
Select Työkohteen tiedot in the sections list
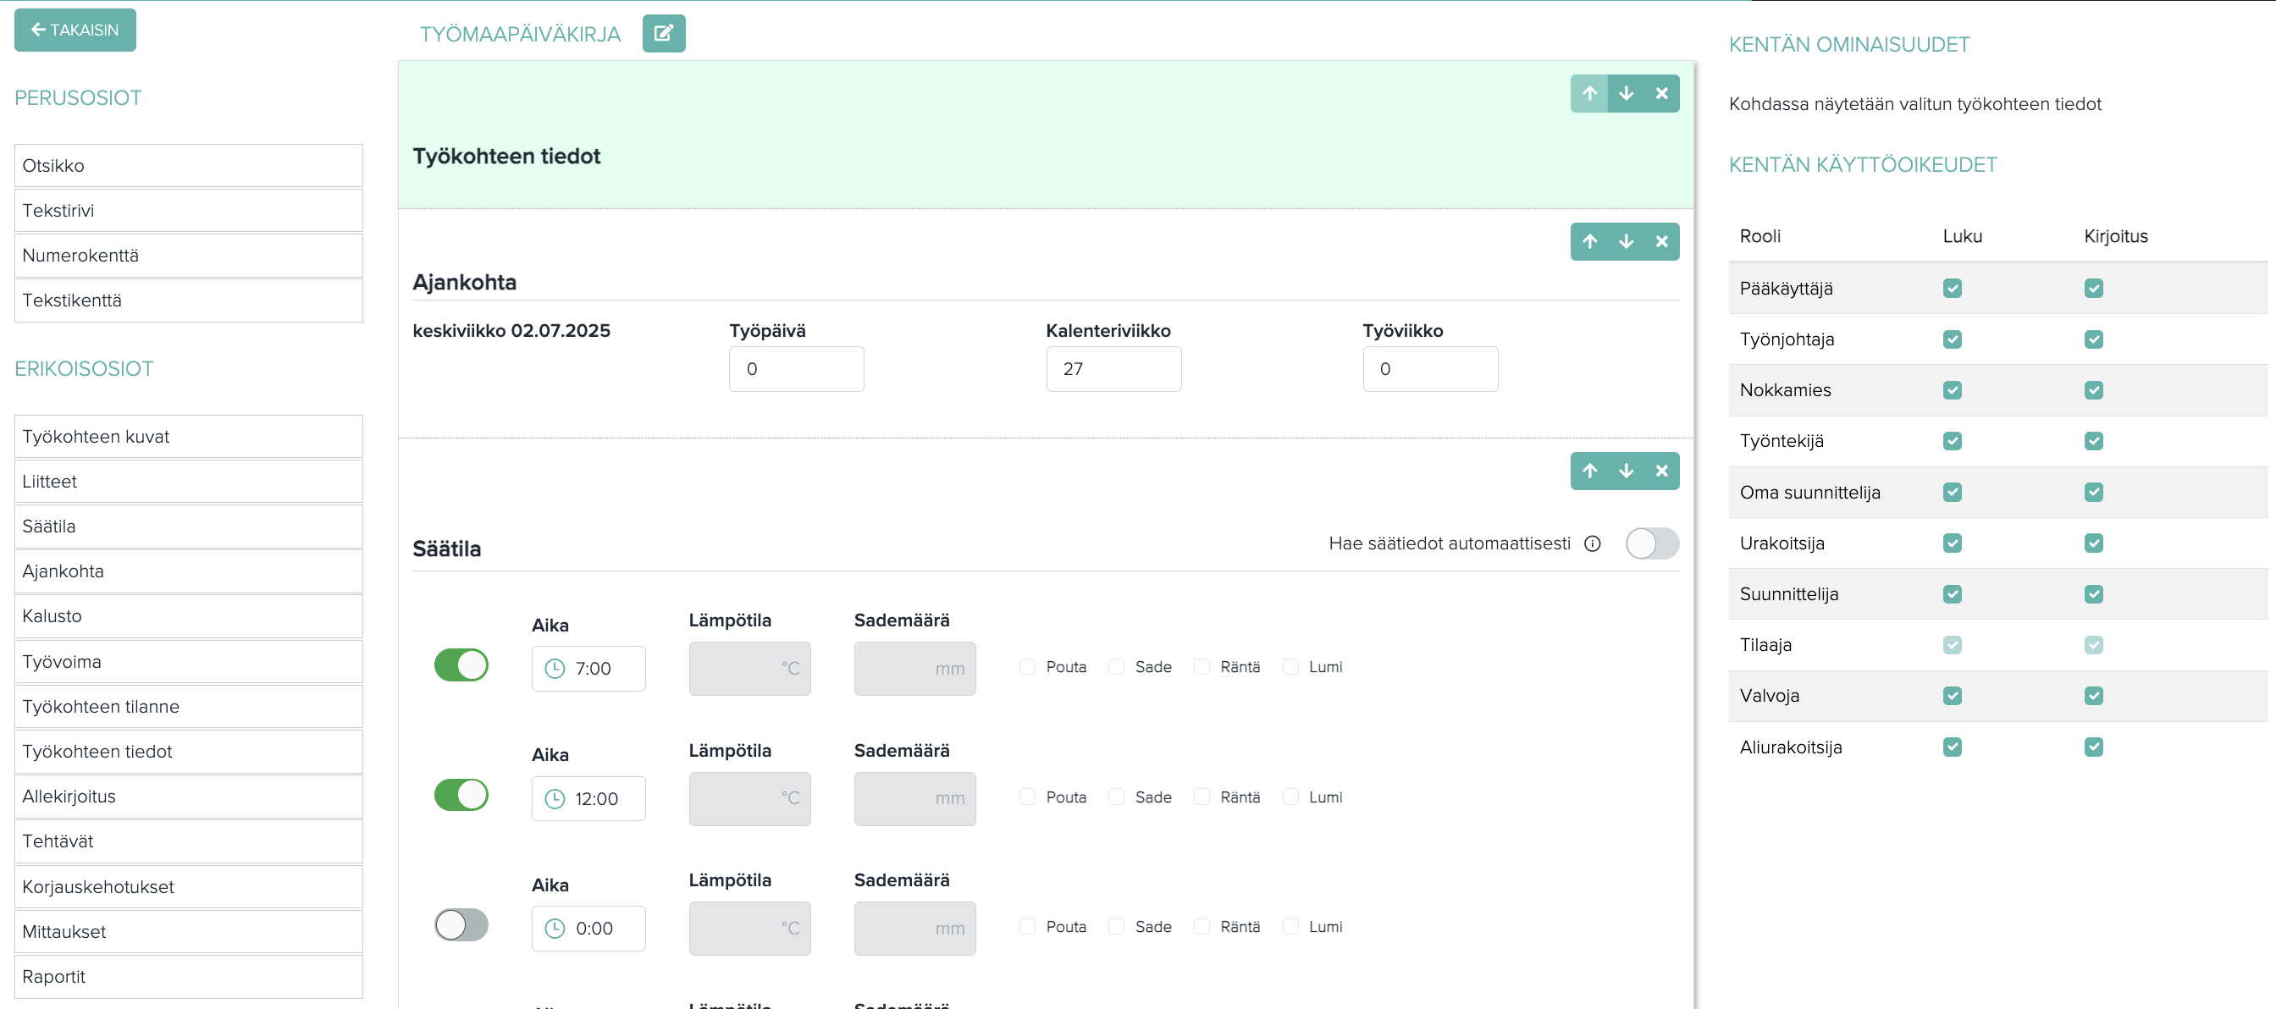[x=188, y=752]
